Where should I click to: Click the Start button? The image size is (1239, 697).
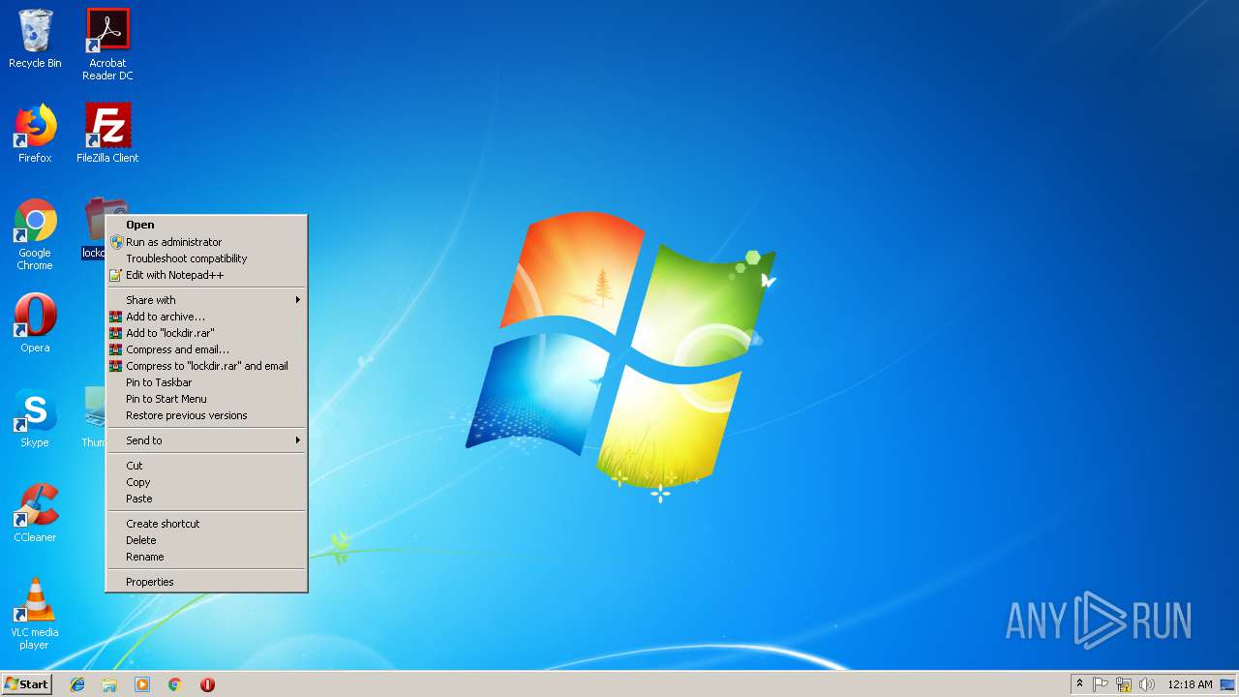[26, 684]
